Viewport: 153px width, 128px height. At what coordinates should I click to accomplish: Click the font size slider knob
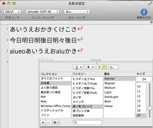click(150, 108)
